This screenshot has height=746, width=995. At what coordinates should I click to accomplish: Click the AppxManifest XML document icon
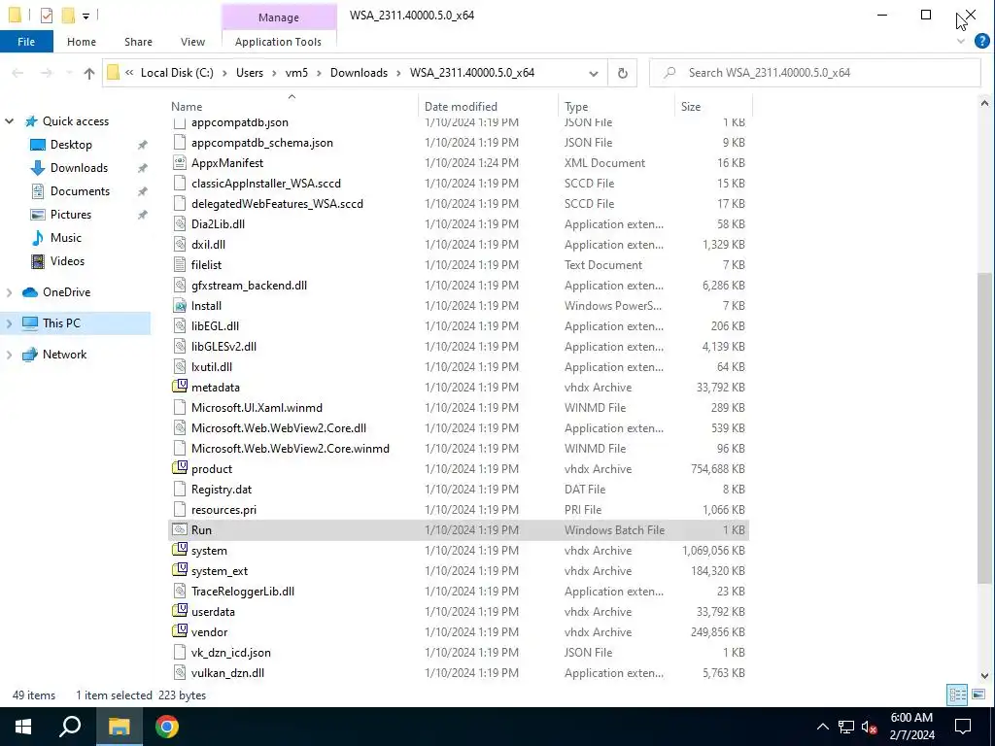(180, 162)
